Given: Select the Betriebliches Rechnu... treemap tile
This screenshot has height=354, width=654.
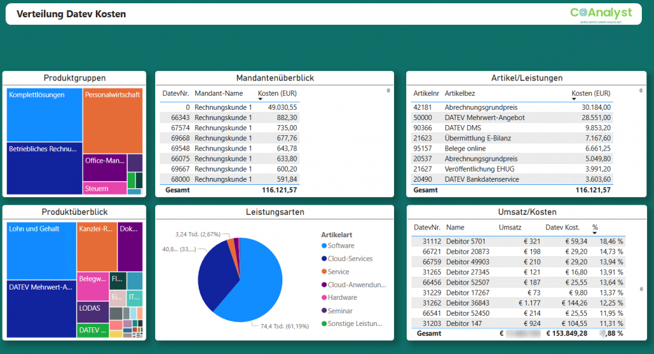Looking at the screenshot, I should [45, 168].
